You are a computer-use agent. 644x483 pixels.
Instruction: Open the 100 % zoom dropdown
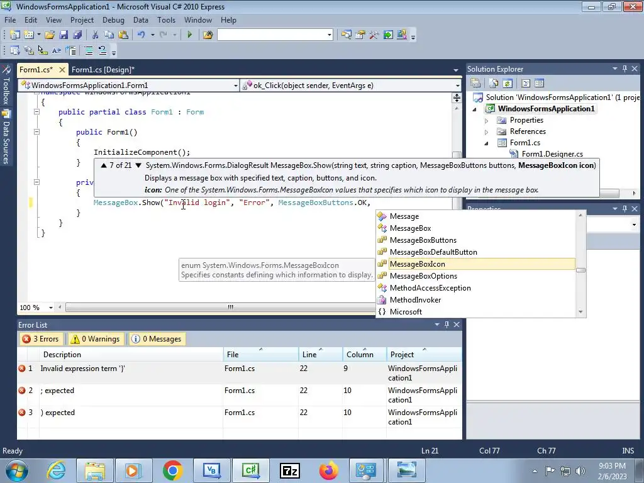[51, 308]
